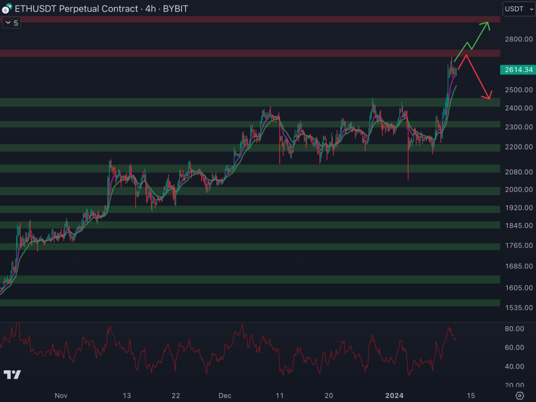The image size is (536, 402).
Task: Click the ETHUSDT Perpetual Contract title
Action: coord(76,9)
